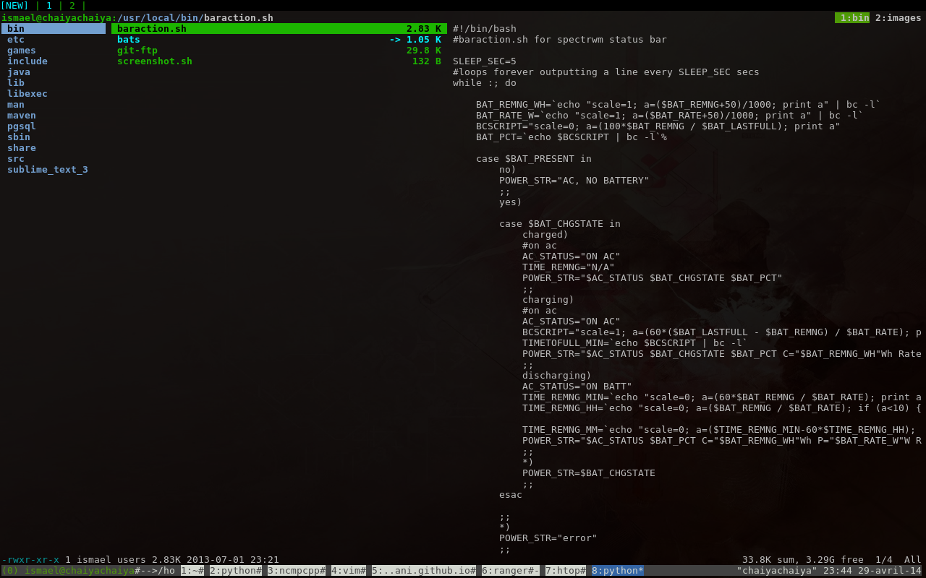Click the [NEW] tab button at top
This screenshot has width=926, height=578.
tap(15, 5)
